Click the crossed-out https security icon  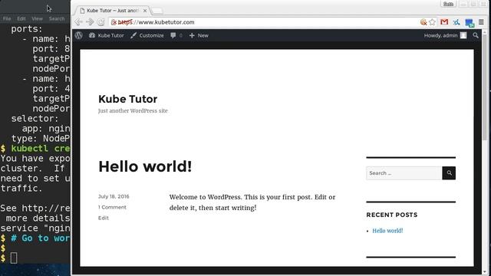pos(114,22)
